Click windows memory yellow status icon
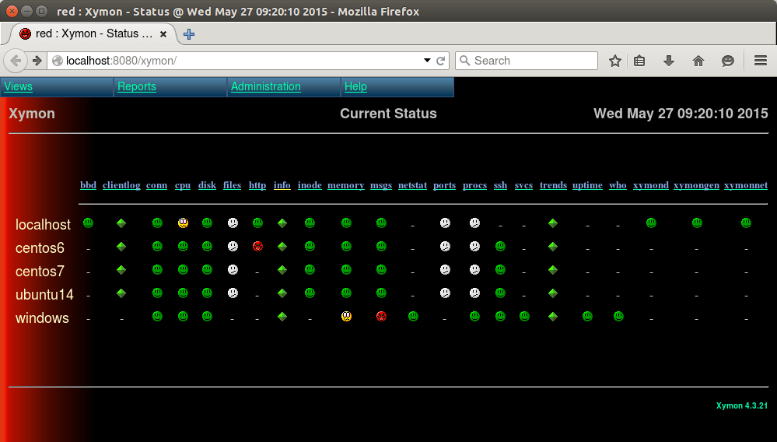The height and width of the screenshot is (442, 777). coord(346,316)
